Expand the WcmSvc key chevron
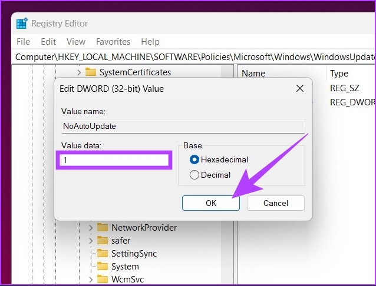This screenshot has width=376, height=286. (x=91, y=280)
